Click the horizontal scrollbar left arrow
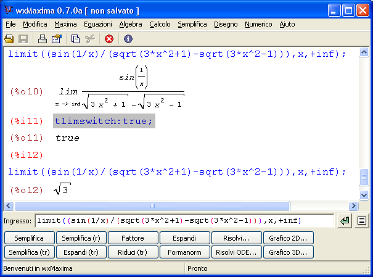Image resolution: width=373 pixels, height=277 pixels. [x=9, y=205]
